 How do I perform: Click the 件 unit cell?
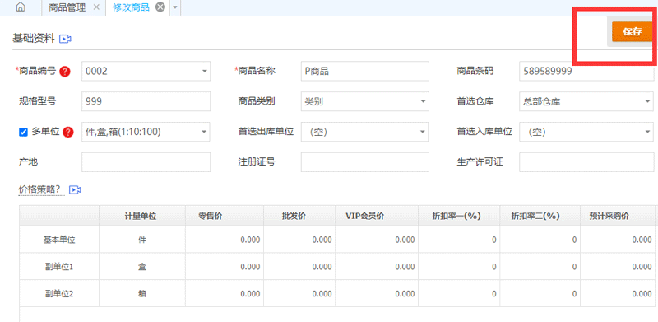(142, 240)
